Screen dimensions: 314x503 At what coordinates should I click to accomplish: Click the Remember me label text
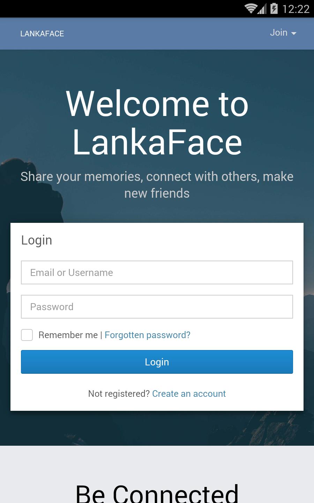click(x=68, y=335)
